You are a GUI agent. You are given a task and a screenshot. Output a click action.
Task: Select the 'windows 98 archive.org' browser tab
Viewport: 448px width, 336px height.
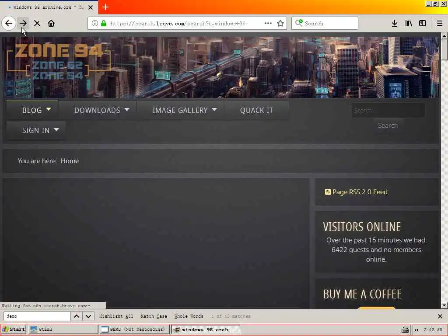pos(48,7)
